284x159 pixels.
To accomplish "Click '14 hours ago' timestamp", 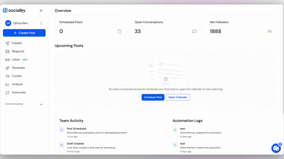I will coord(73,152).
